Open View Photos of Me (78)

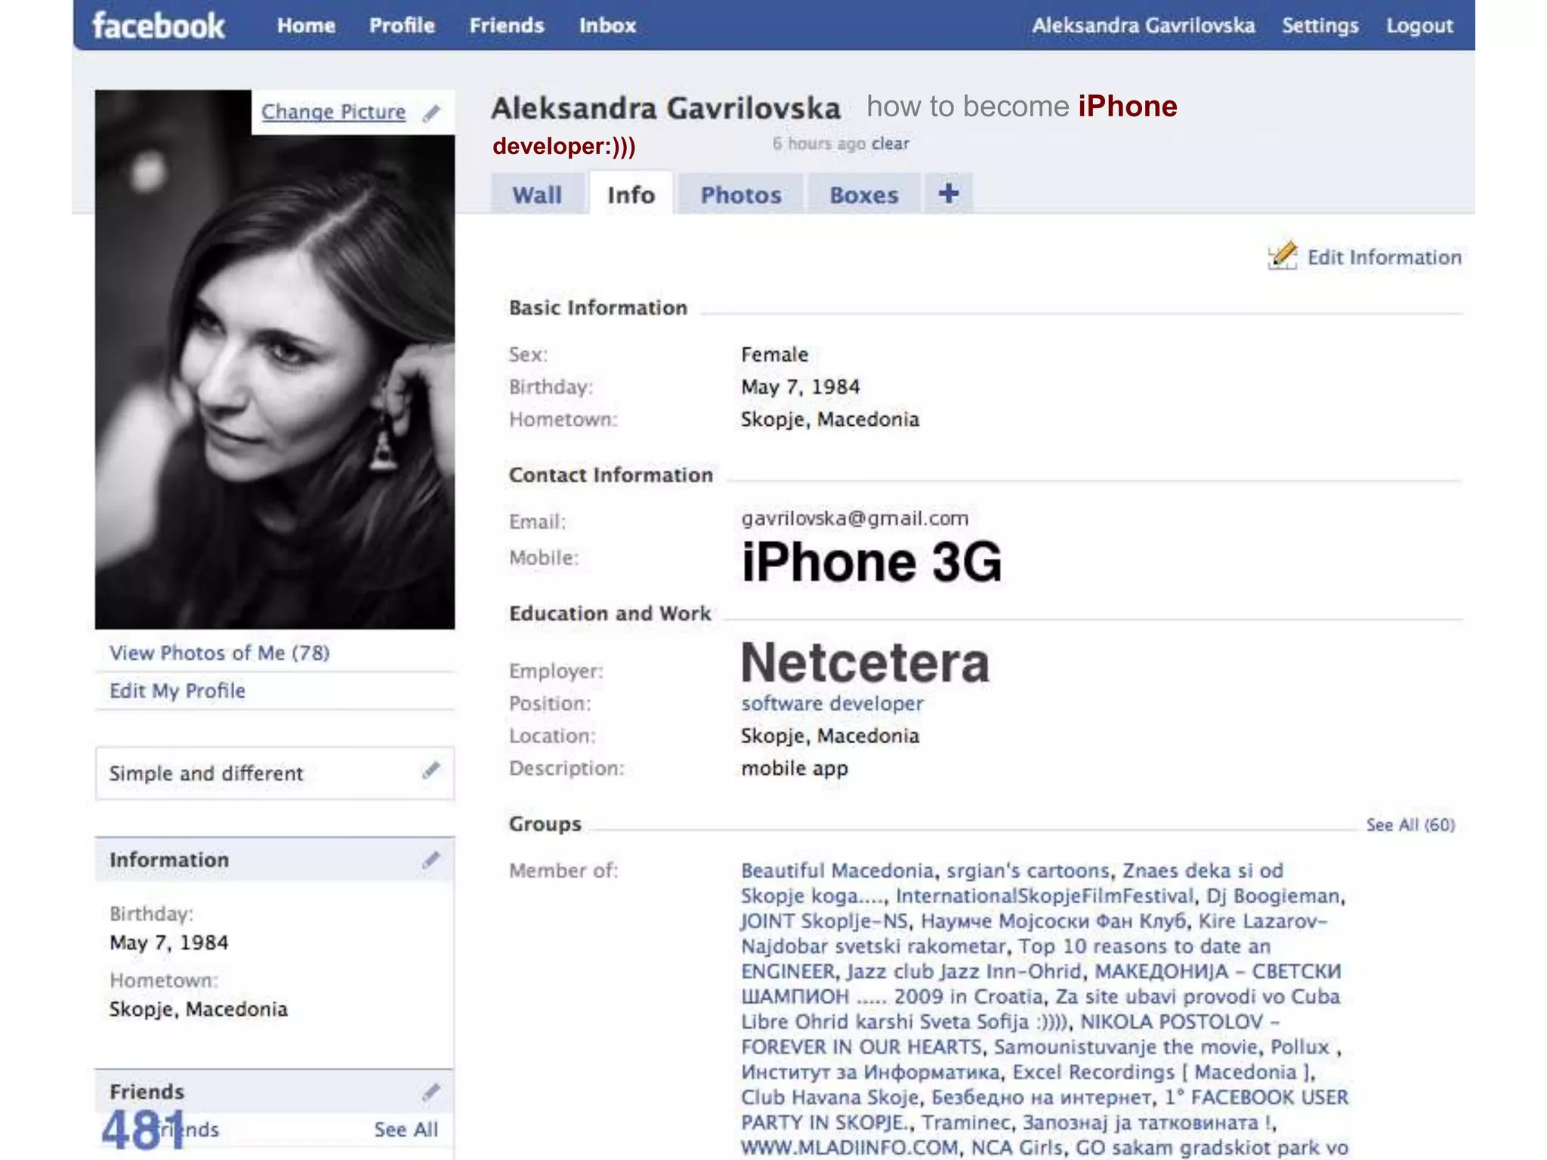click(219, 652)
